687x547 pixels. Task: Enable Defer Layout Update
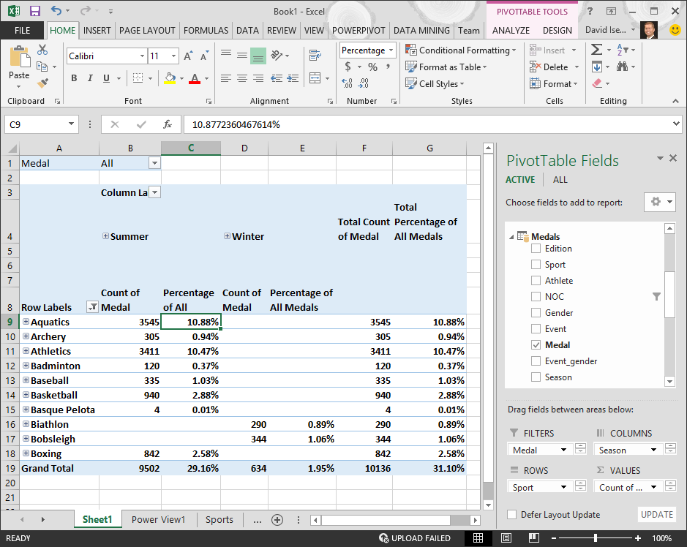pyautogui.click(x=511, y=515)
